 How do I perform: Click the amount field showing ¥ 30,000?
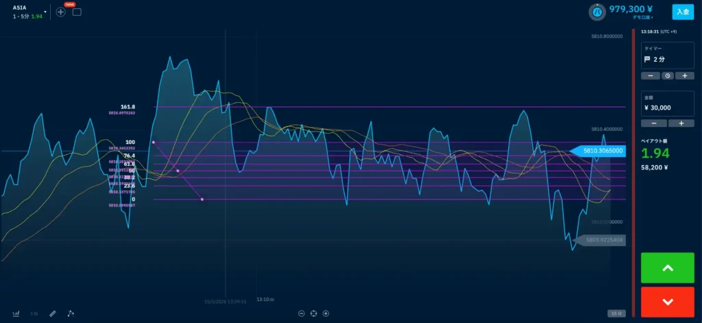(x=668, y=104)
